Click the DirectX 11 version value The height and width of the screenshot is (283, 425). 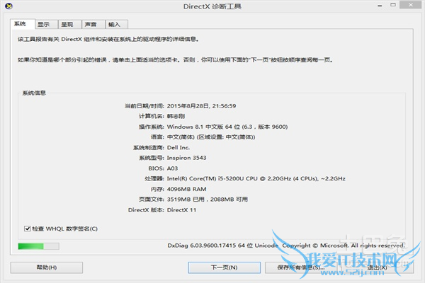click(181, 210)
